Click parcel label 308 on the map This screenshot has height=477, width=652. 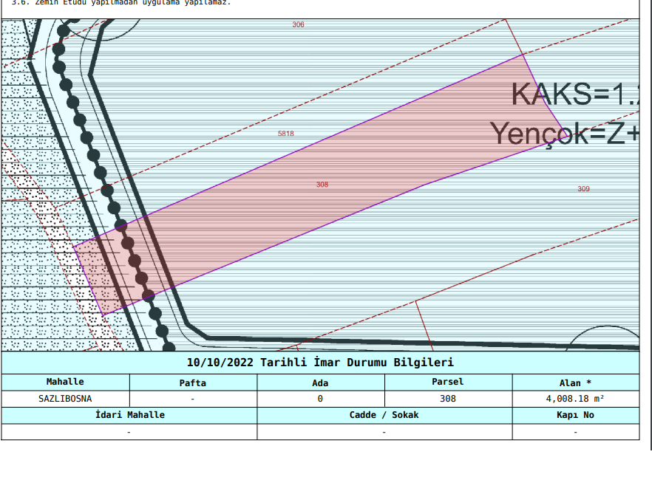point(322,185)
